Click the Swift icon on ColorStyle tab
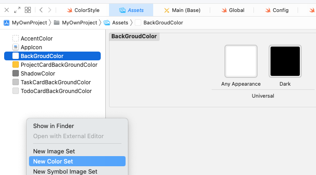 (x=69, y=10)
